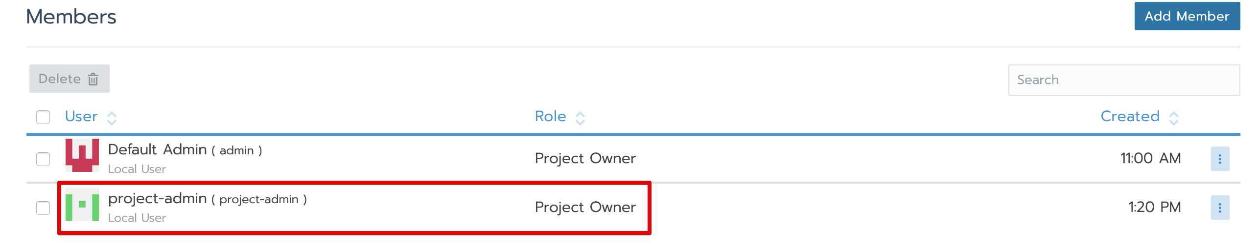1258x252 pixels.
Task: Open the three-dot menu for project-admin
Action: coord(1220,208)
